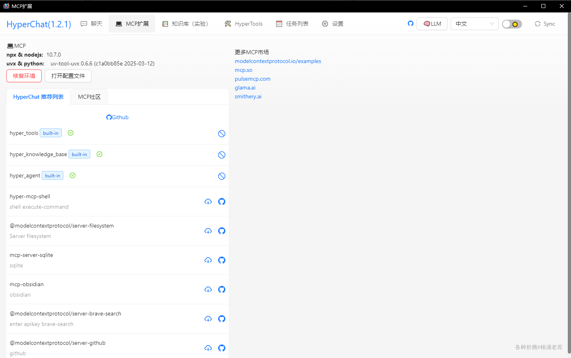
Task: Install server-github via cloud download icon
Action: point(208,348)
